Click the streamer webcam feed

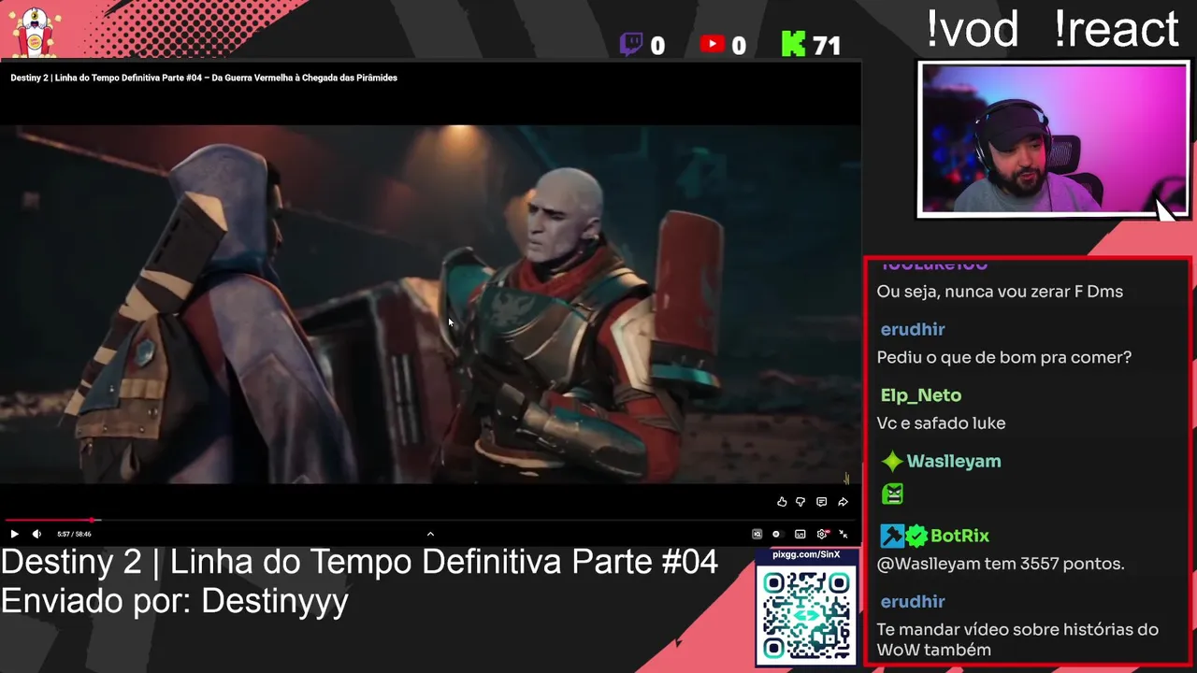point(1053,139)
